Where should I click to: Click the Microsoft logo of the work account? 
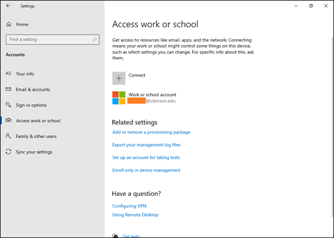[x=119, y=98]
